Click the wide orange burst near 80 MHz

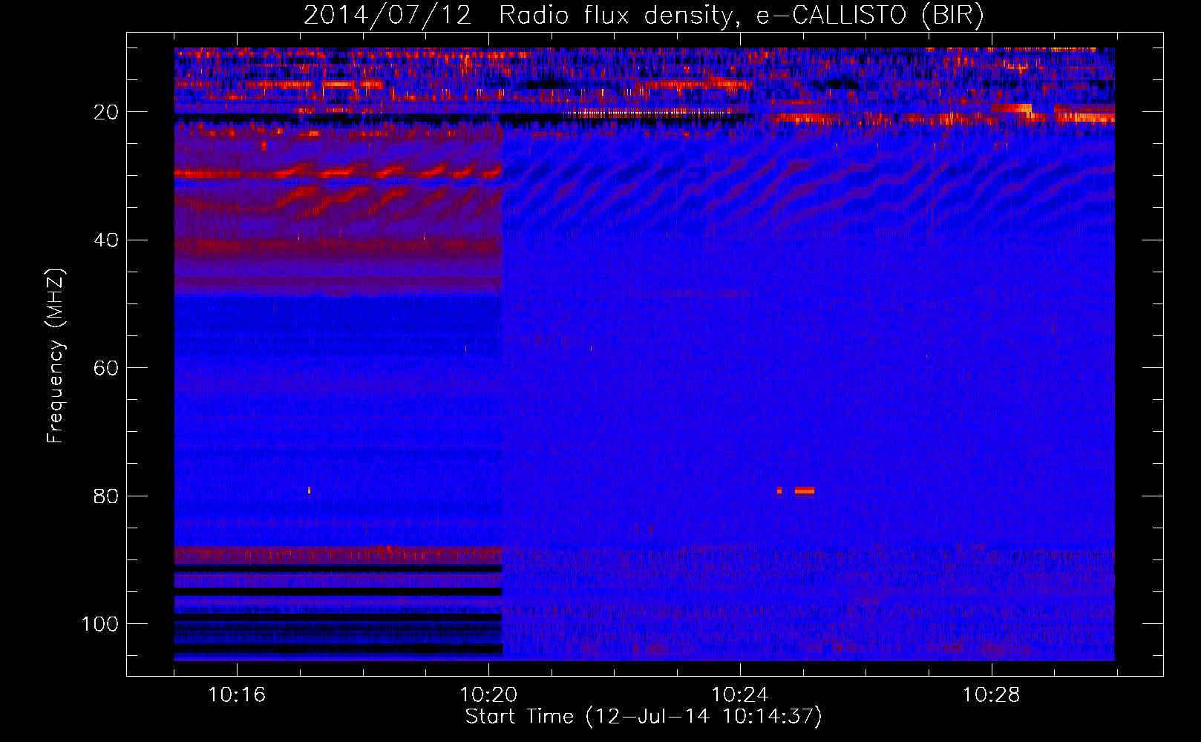tap(805, 490)
